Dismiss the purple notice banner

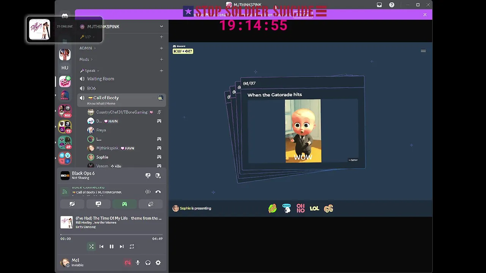[x=425, y=14]
